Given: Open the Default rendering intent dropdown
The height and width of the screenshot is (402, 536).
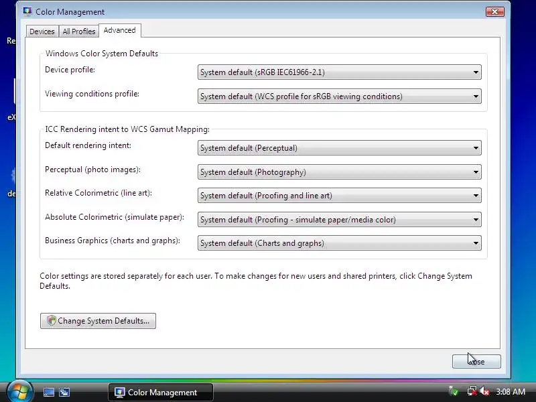Looking at the screenshot, I should (340, 148).
